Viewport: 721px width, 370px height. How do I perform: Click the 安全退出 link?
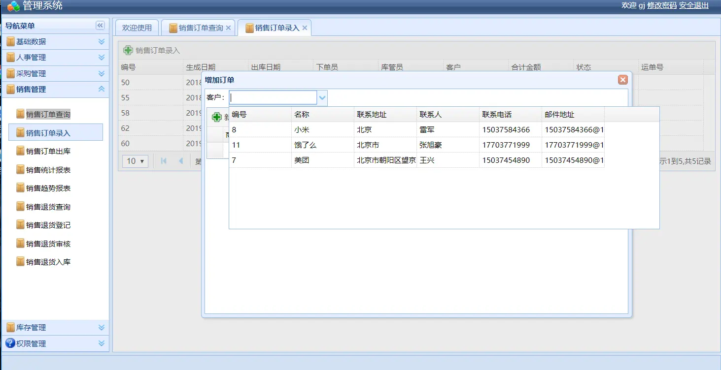click(x=694, y=5)
